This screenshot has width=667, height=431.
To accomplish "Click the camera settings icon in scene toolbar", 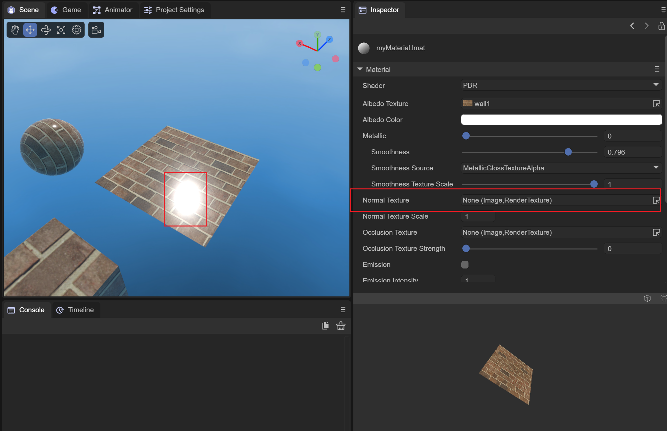I will (96, 30).
